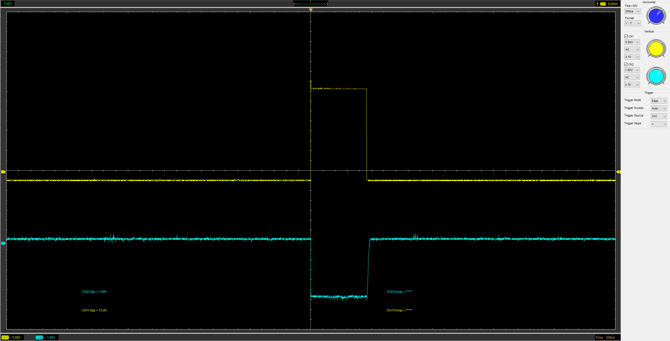Open the Trigger Sweep Auto dropdown
Image resolution: width=670 pixels, height=341 pixels.
(659, 108)
